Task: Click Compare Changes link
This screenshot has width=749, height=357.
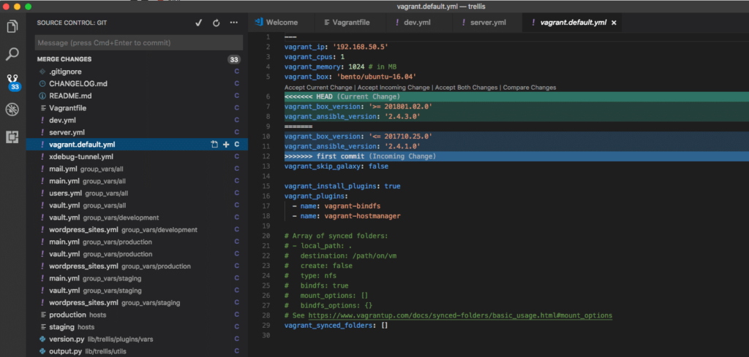Action: (530, 88)
